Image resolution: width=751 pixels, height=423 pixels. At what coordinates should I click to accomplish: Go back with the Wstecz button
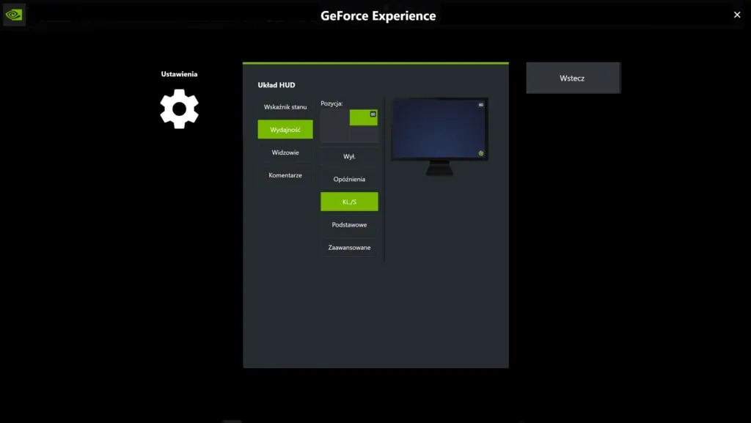click(573, 78)
